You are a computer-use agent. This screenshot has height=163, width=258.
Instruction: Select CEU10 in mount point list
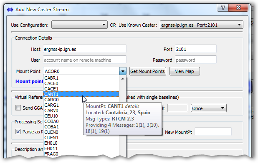click(63, 116)
